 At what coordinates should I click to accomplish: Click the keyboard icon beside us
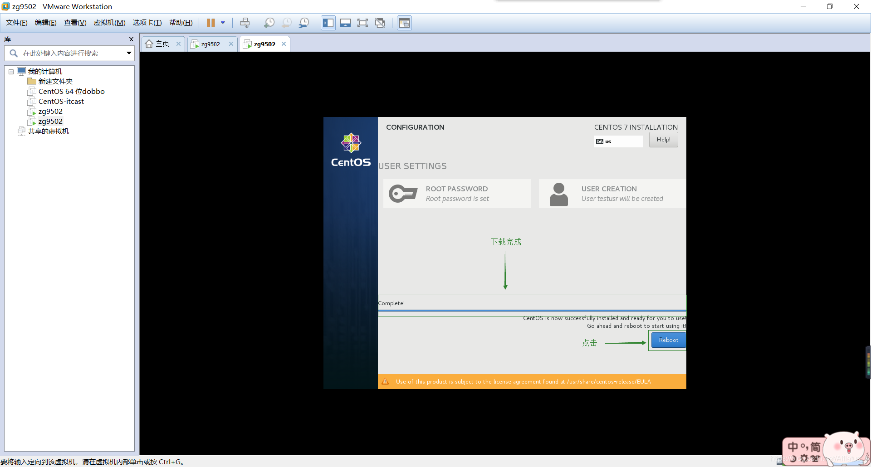coord(600,141)
